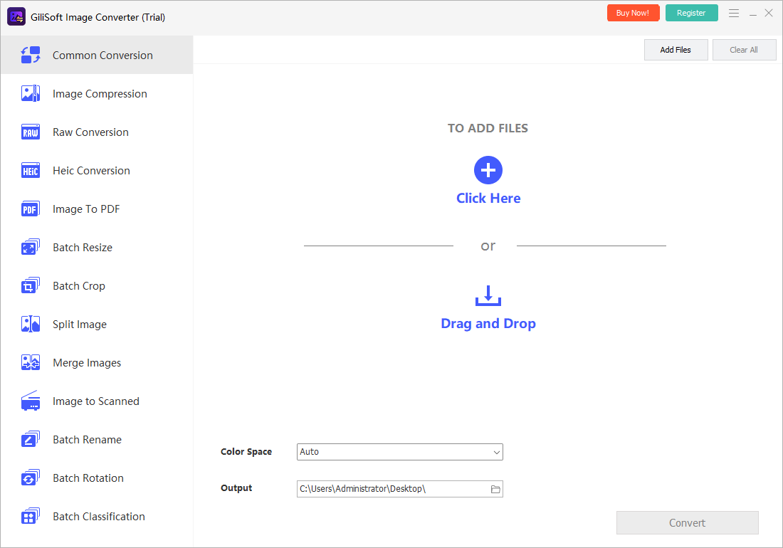
Task: Switch to the Raw Conversion label
Action: pos(91,132)
